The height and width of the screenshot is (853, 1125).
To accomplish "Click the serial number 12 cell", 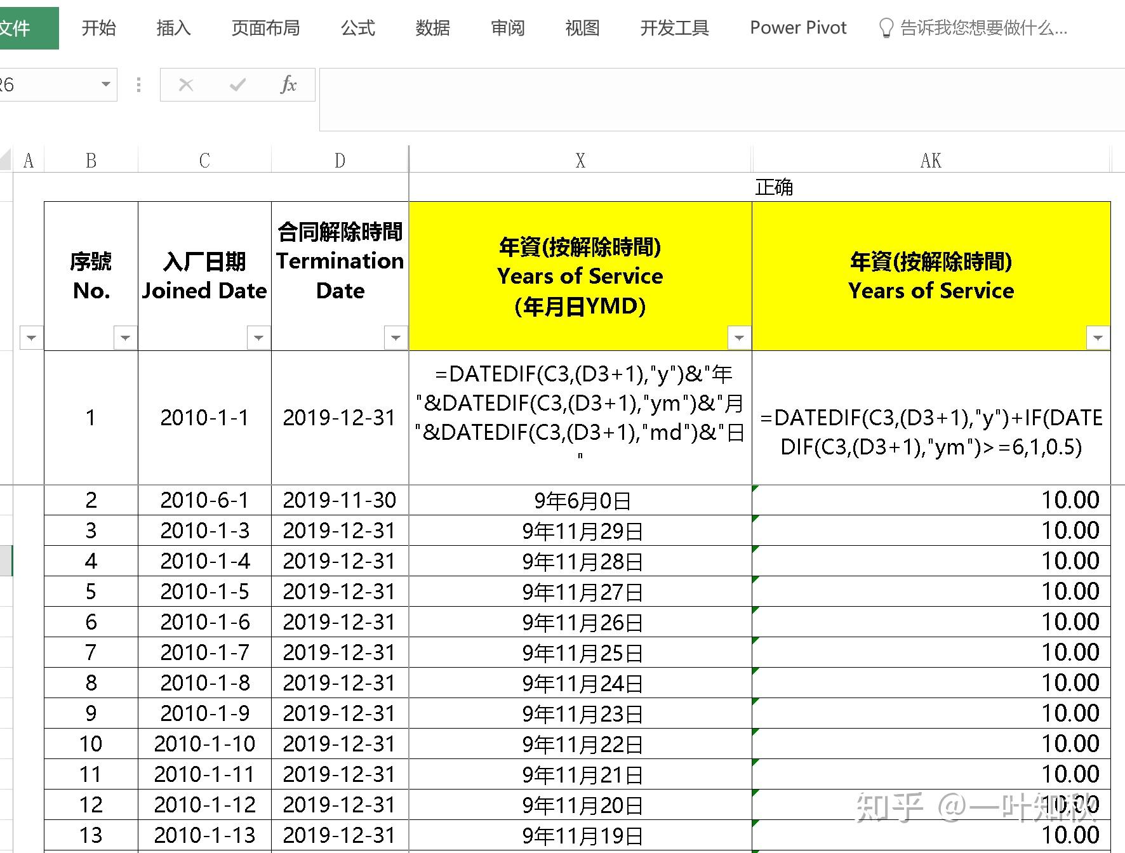I will click(x=91, y=805).
